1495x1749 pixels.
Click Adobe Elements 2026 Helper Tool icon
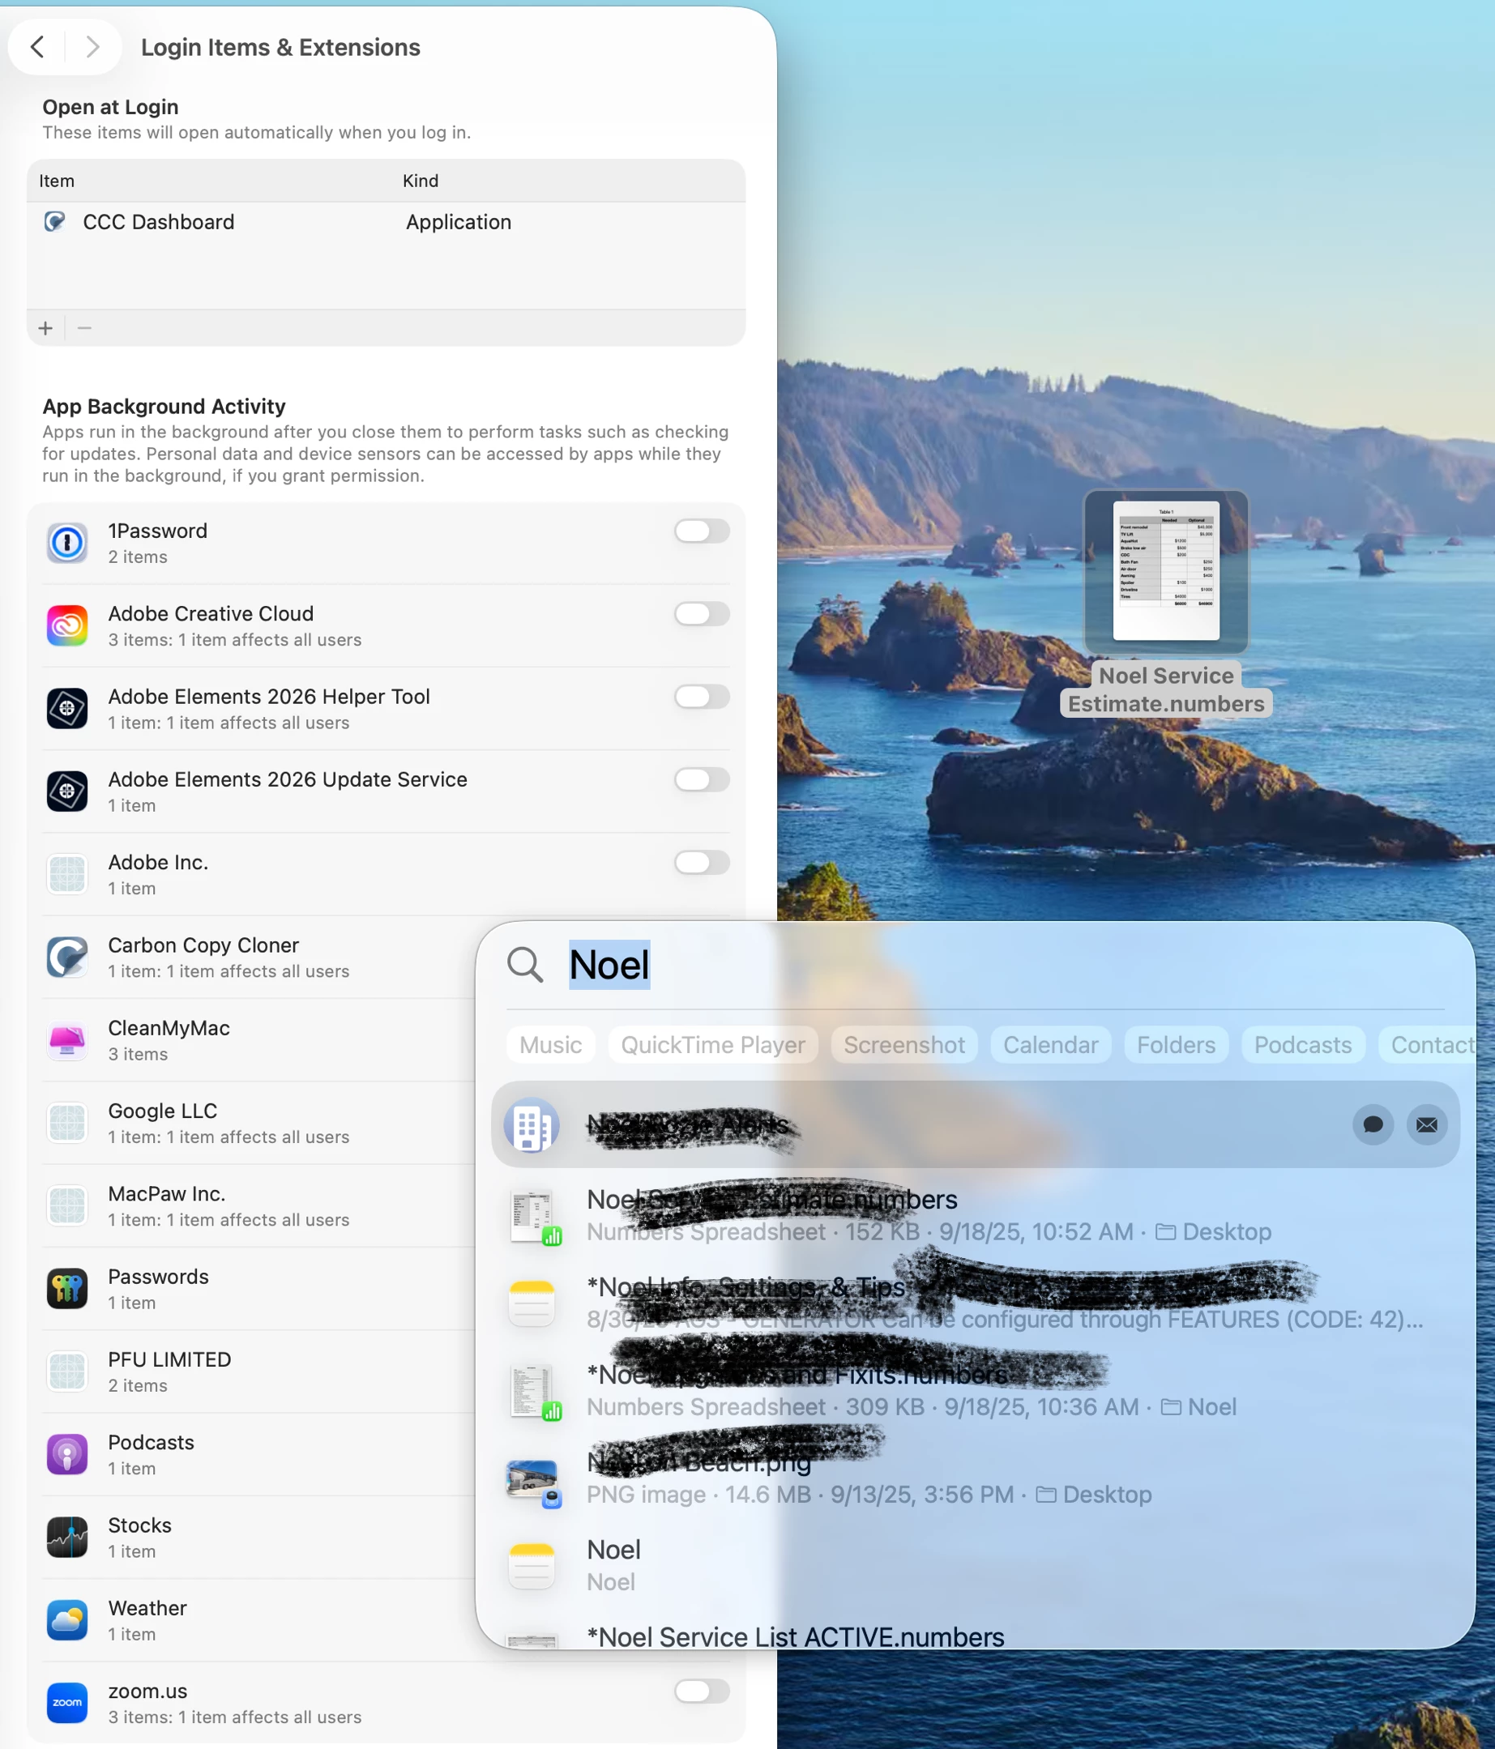click(x=67, y=708)
